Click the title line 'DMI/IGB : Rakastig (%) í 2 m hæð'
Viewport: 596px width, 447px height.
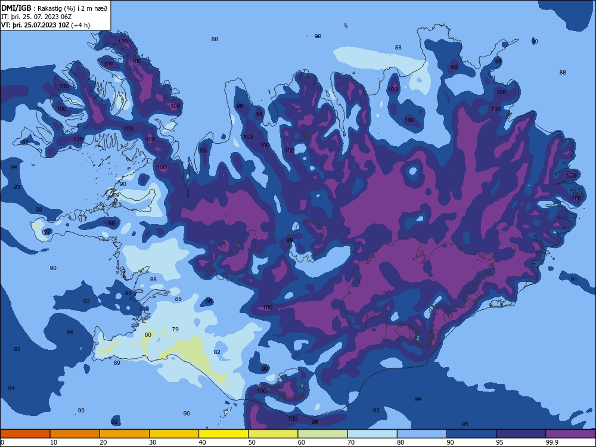coord(54,8)
